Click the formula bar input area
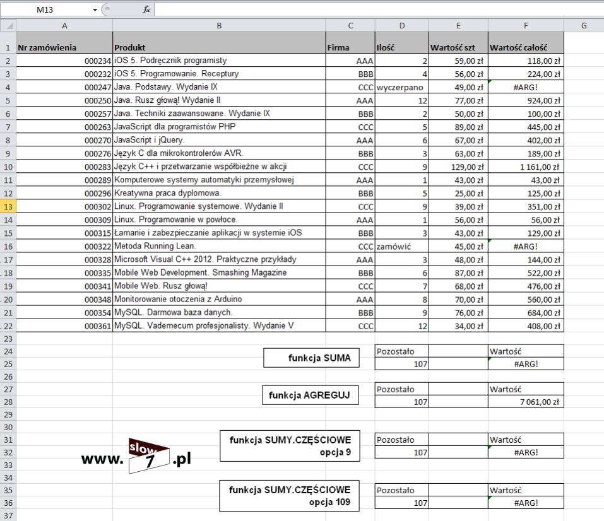The image size is (604, 521). (379, 10)
